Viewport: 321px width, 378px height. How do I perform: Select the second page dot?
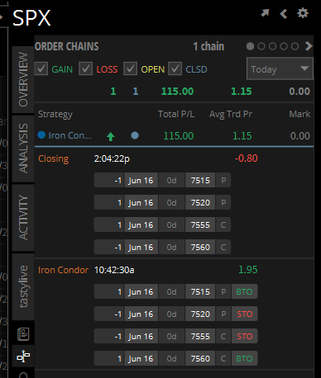[261, 46]
